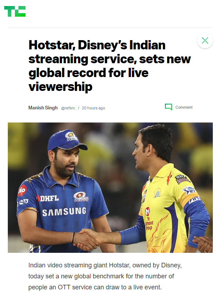Click the Mumbai Indians emblem on the cap
221x294 pixels.
point(71,136)
